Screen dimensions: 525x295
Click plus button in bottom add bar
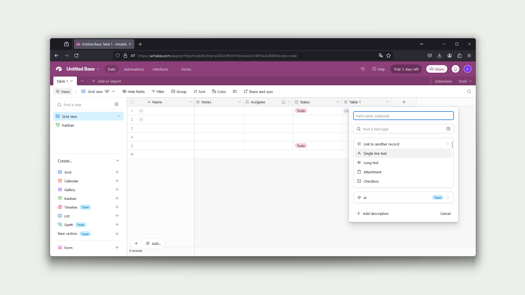[x=136, y=243]
